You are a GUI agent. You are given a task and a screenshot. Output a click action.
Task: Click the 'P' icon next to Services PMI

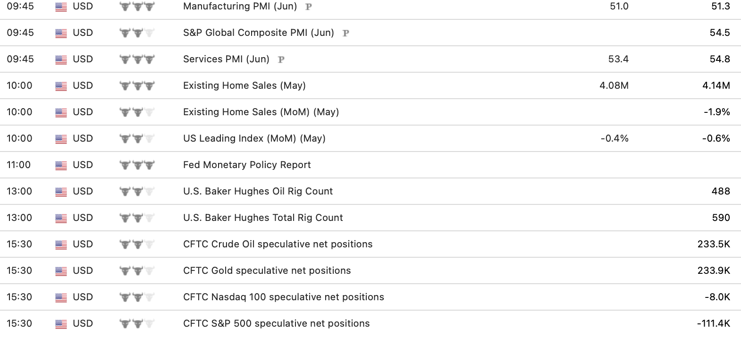point(281,60)
